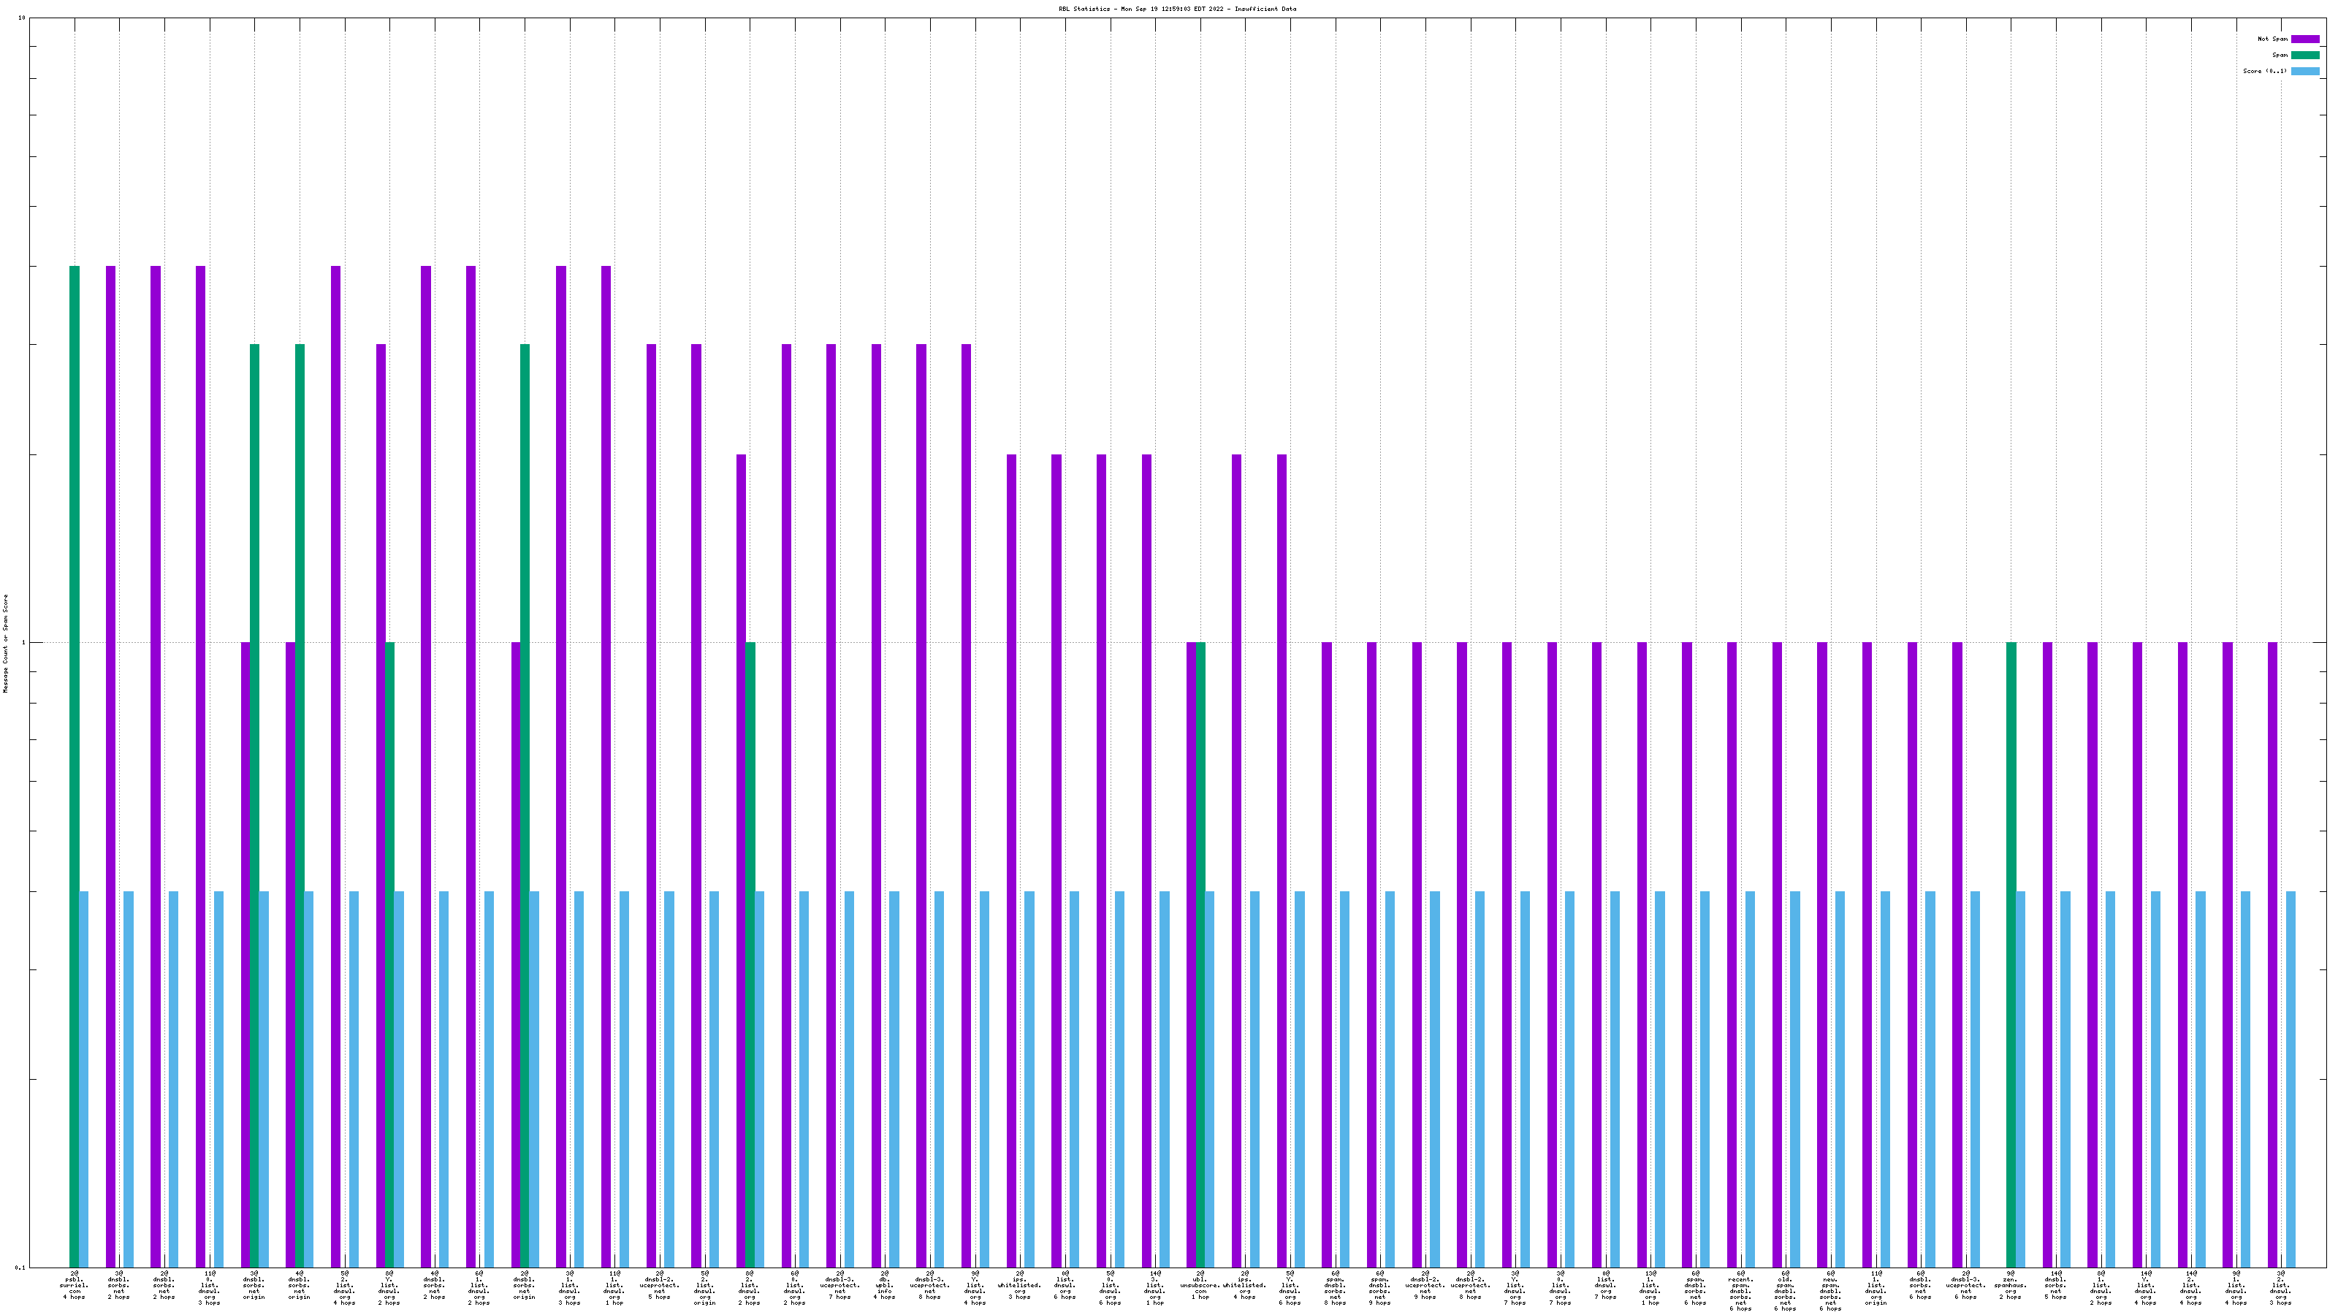Click the ubl.unsubscore.com 1 hop label
The width and height of the screenshot is (2338, 1315).
1200,1285
